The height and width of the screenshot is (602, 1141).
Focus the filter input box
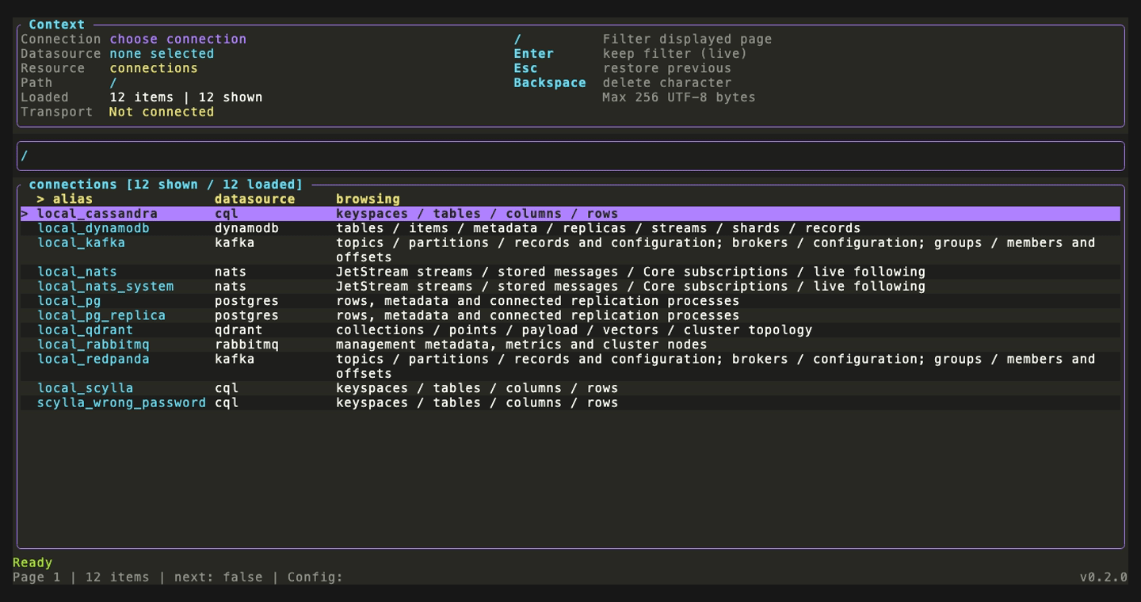570,156
